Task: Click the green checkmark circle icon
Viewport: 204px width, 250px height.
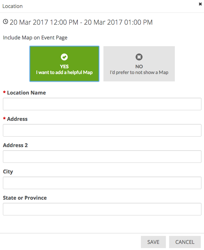Action: (x=64, y=57)
